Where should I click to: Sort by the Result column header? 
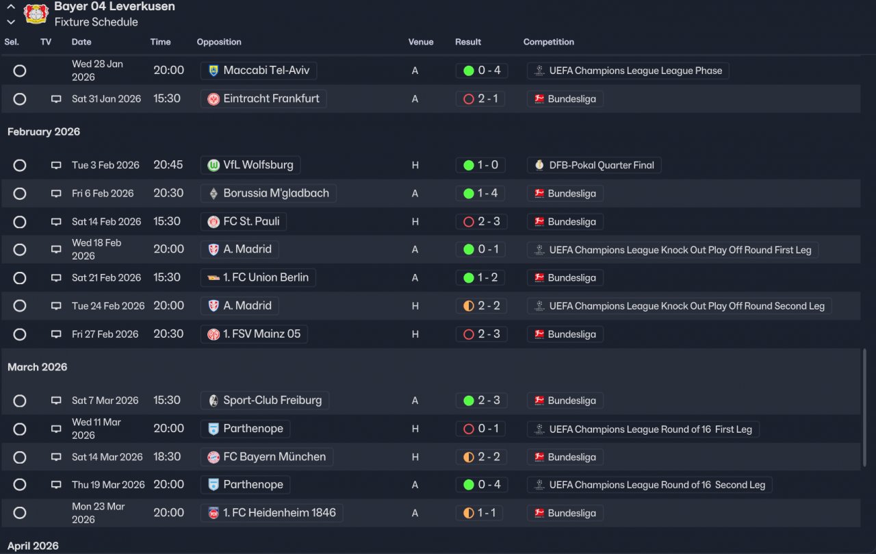click(468, 42)
